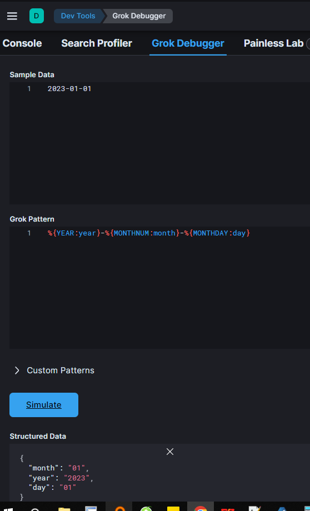310x511 pixels.
Task: Click the "day": "01" output line
Action: [52, 488]
